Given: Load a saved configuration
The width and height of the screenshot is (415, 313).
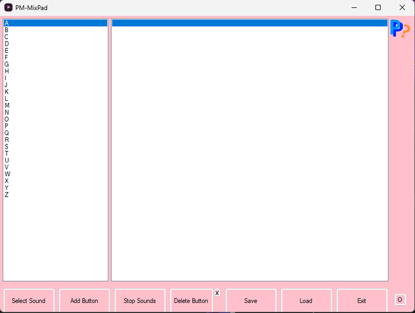Looking at the screenshot, I should [x=307, y=300].
